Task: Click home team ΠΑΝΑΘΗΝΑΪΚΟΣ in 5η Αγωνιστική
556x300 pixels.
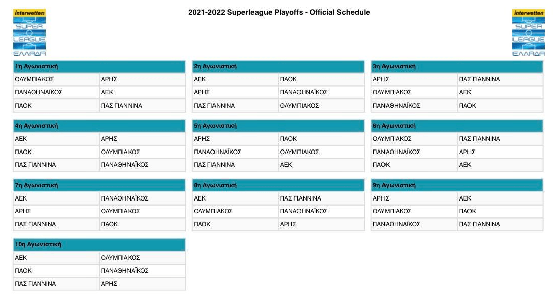Action: (x=218, y=152)
